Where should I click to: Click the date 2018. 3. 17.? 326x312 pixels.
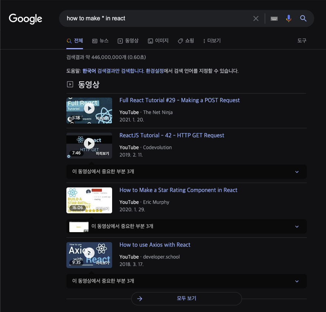coord(131,264)
